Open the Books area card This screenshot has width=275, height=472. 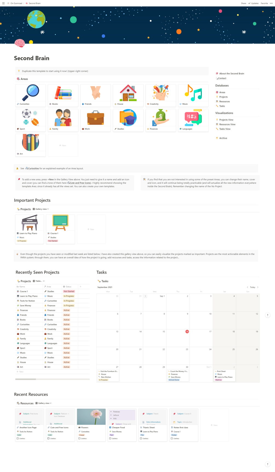click(63, 95)
